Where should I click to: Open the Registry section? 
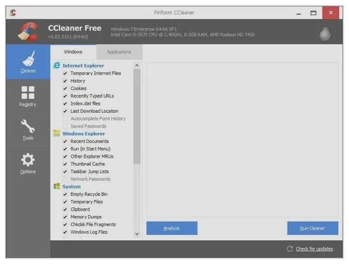coord(28,96)
